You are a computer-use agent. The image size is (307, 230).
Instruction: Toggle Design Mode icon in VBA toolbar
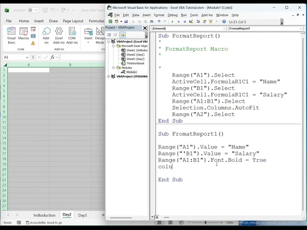[191, 22]
